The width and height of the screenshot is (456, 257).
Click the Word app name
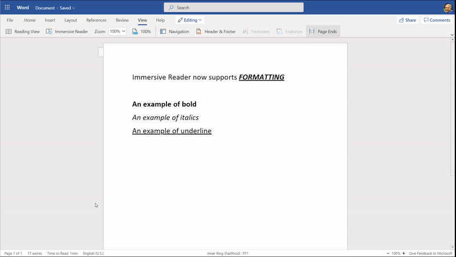click(23, 7)
